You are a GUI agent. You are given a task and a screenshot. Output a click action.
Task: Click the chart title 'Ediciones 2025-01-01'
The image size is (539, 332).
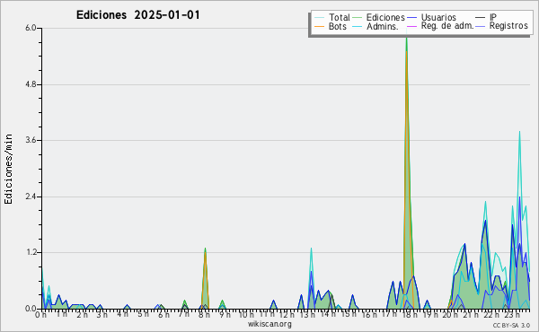137,15
